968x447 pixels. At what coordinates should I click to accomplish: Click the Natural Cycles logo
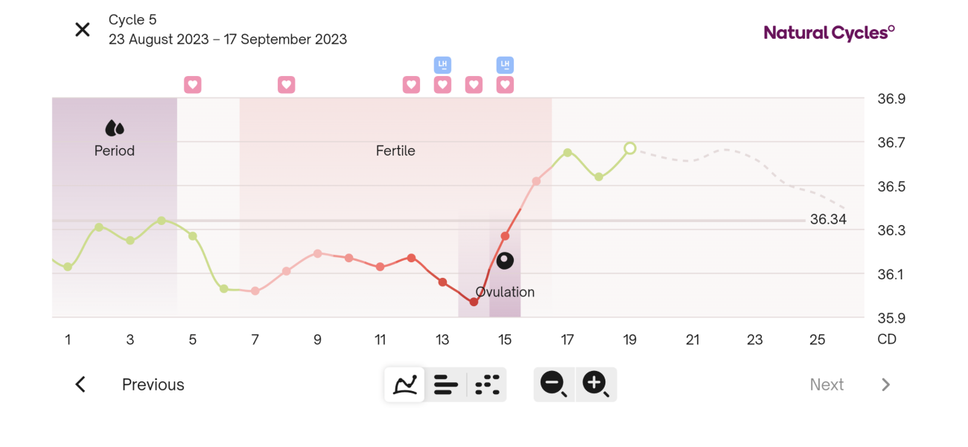(829, 32)
